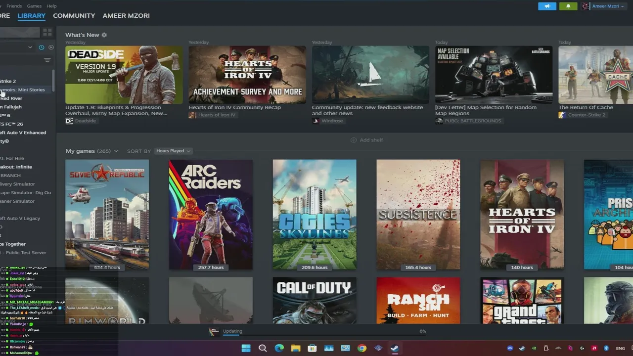
Task: Click the Windrose source icon
Action: point(316,121)
